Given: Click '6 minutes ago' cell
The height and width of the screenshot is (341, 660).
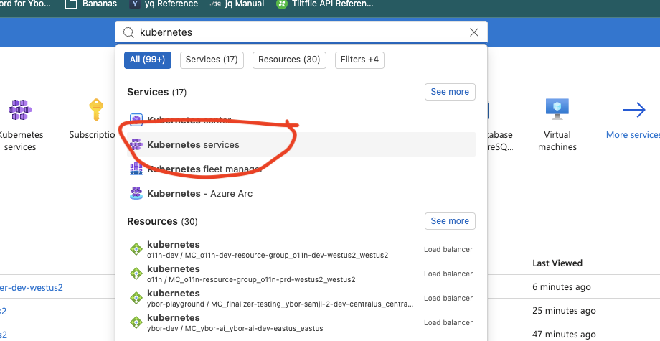Looking at the screenshot, I should click(562, 287).
